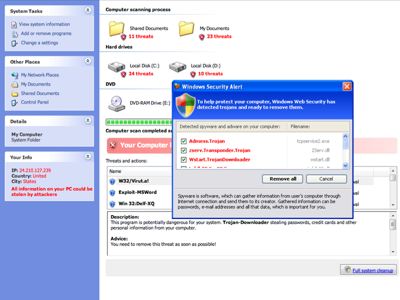Screen dimensions: 400x300
Task: Select the Wstart.TrojanDownloader entry text
Action: click(219, 159)
